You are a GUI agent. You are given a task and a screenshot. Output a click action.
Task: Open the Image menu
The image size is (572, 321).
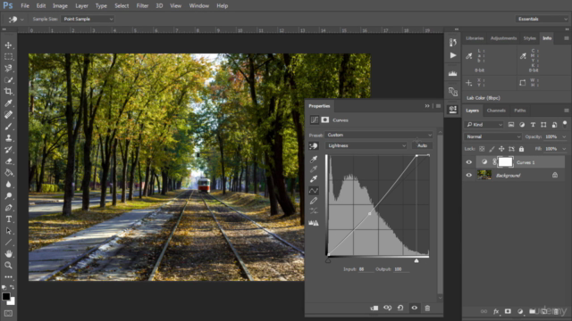tap(60, 6)
